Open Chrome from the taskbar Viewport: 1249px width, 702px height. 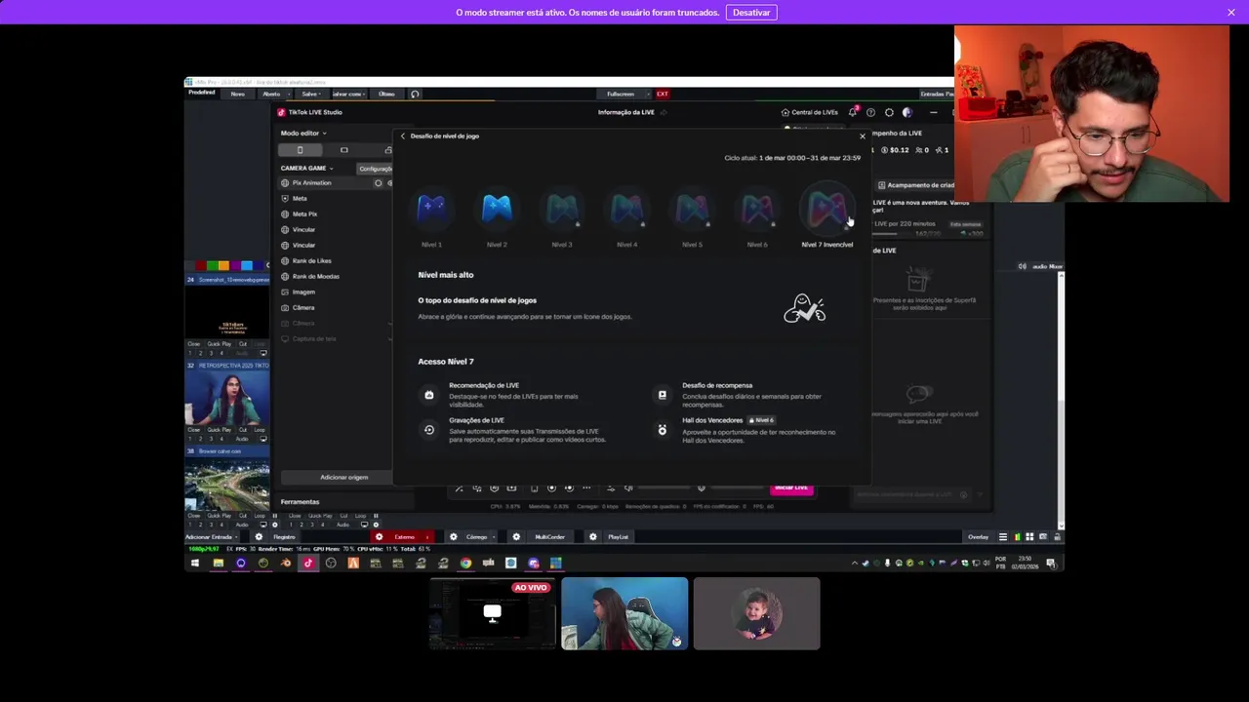[x=465, y=563]
